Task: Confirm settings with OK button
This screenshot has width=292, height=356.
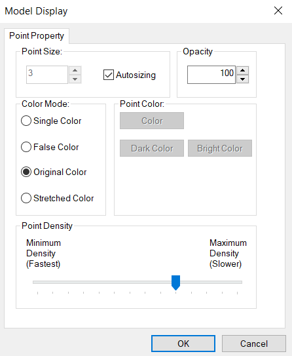Action: pyautogui.click(x=183, y=344)
